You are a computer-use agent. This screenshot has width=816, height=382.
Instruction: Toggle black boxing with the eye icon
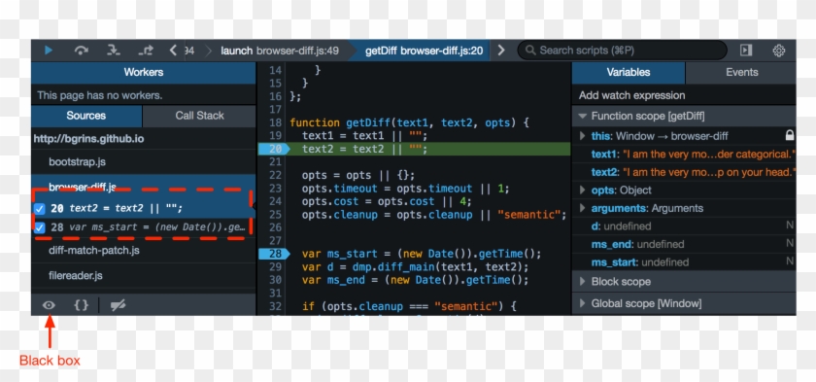(x=49, y=305)
